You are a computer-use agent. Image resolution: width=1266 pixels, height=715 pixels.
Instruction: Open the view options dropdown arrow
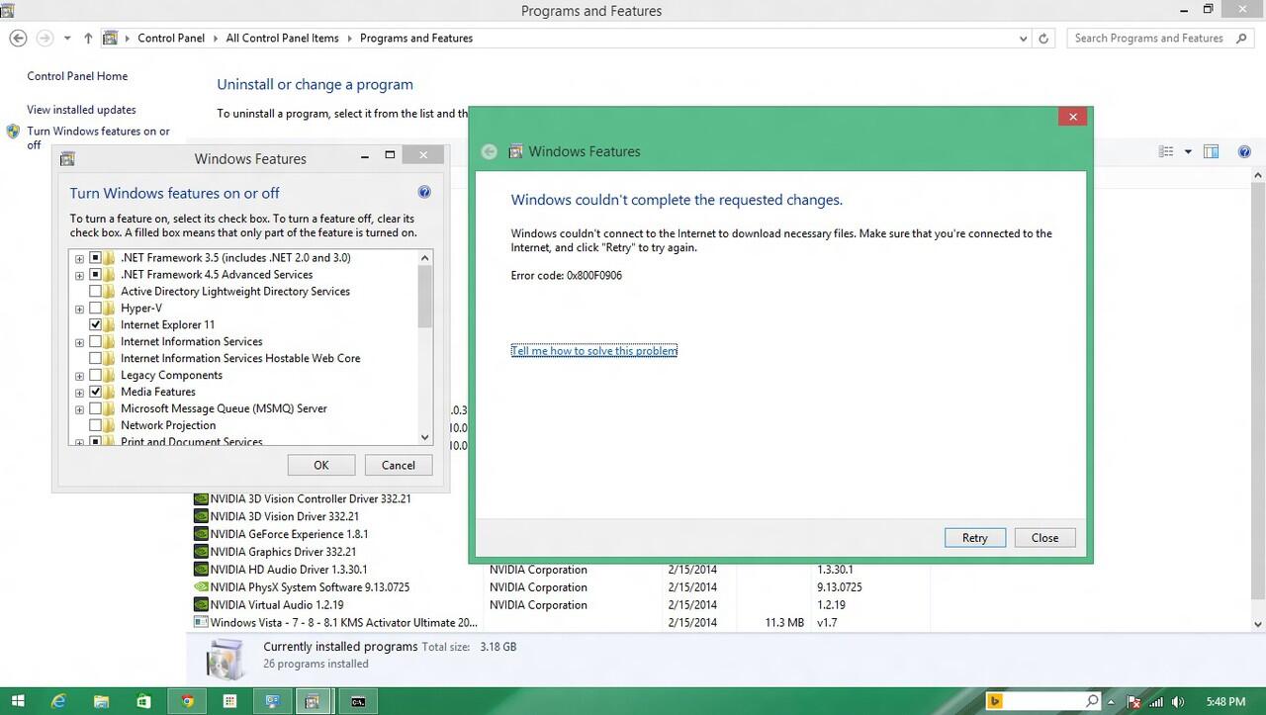(1188, 151)
